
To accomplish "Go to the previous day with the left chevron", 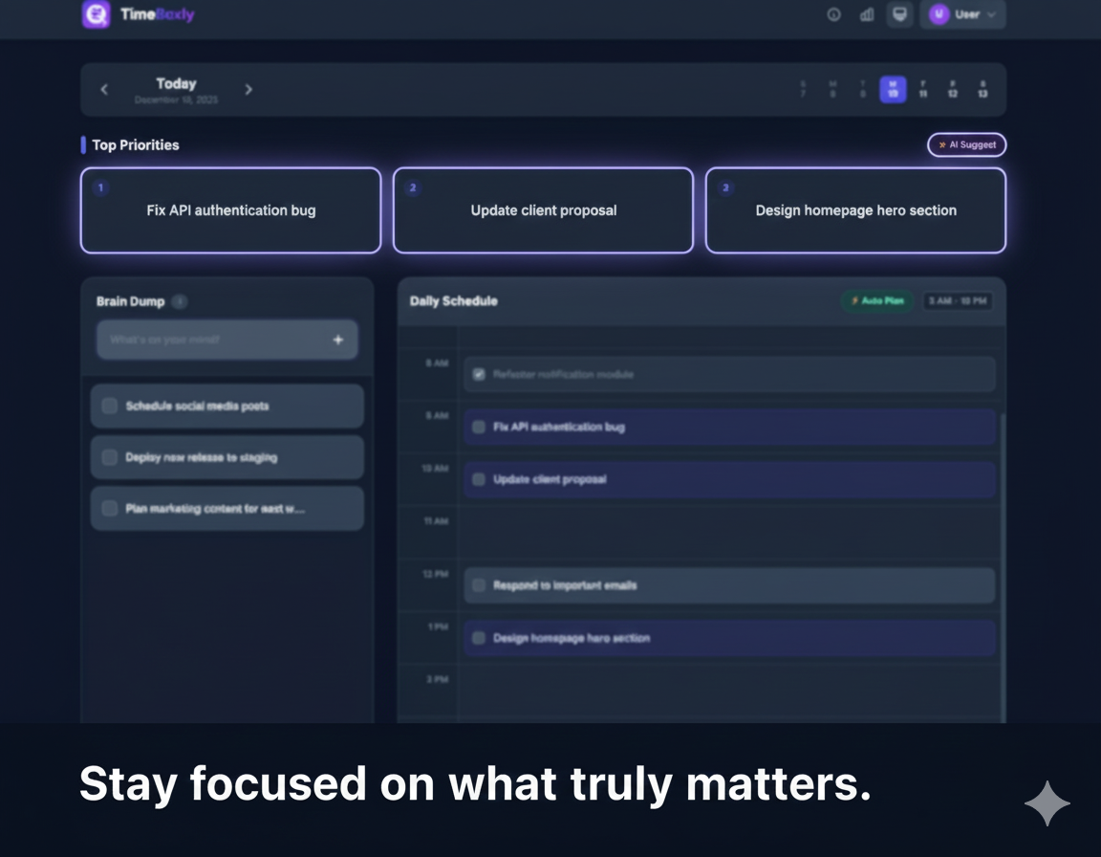I will 104,89.
